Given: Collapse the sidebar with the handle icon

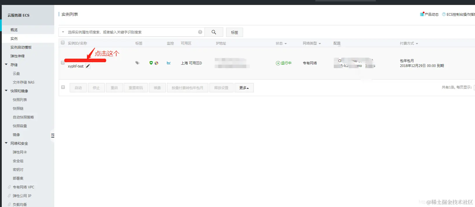Looking at the screenshot, I should (53, 136).
